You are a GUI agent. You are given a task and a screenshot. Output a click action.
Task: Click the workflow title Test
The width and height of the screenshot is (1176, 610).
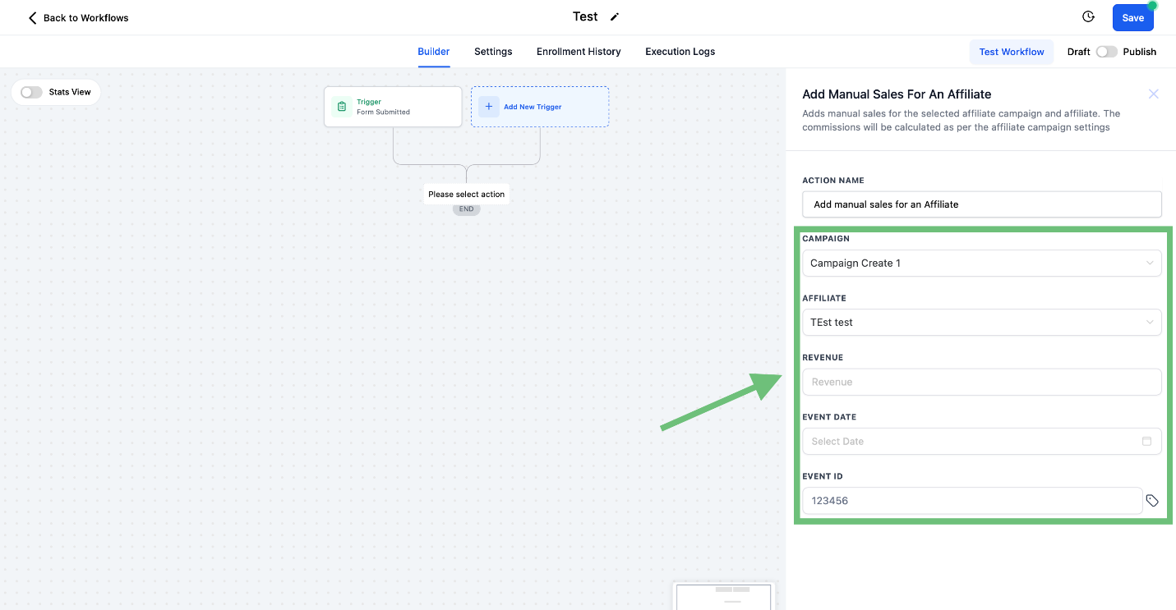tap(585, 17)
